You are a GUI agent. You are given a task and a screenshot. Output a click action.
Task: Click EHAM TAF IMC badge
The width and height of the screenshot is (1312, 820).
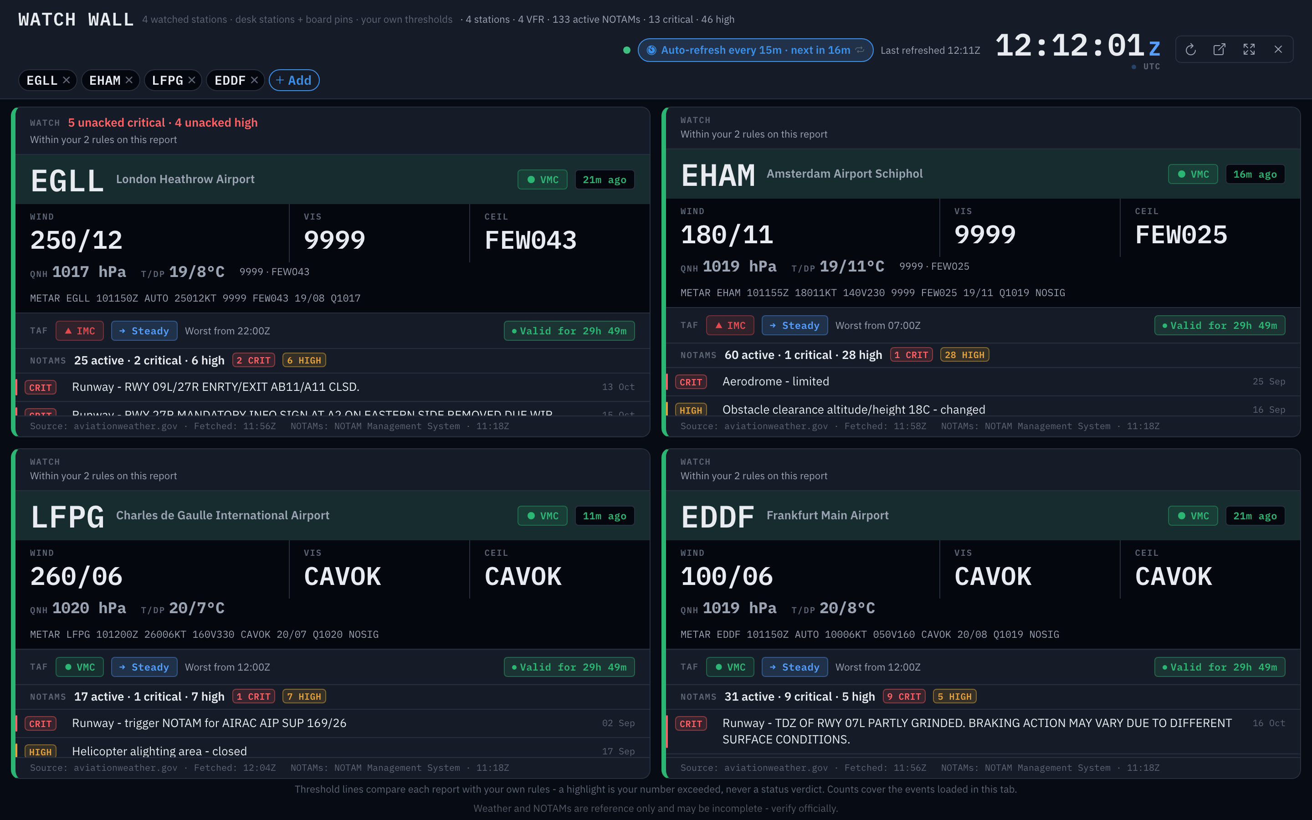(x=730, y=325)
